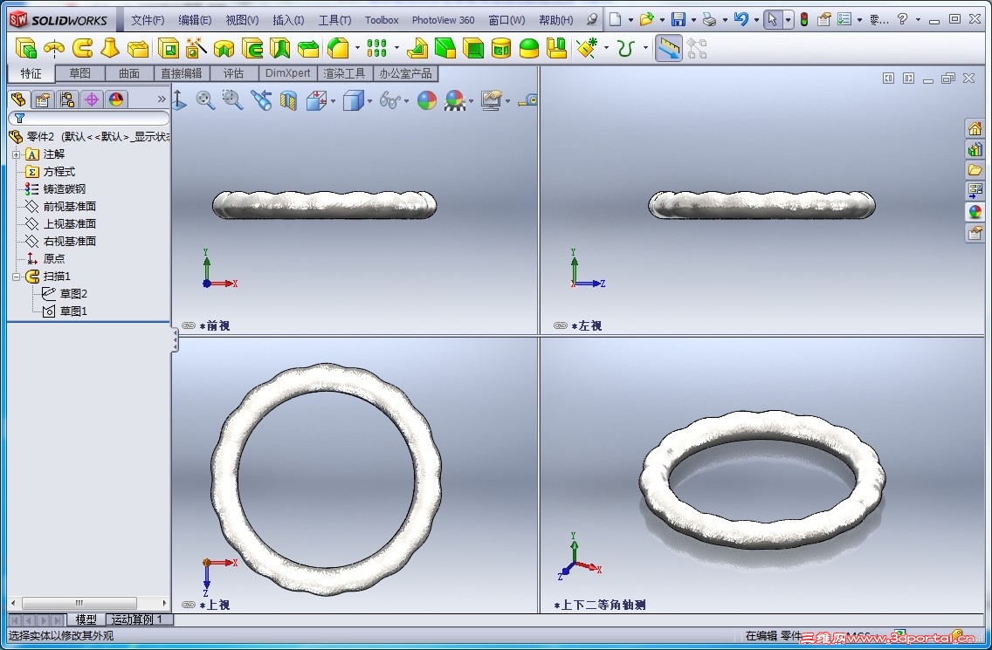Click the Zoom to Fit magnifier icon

pos(205,100)
